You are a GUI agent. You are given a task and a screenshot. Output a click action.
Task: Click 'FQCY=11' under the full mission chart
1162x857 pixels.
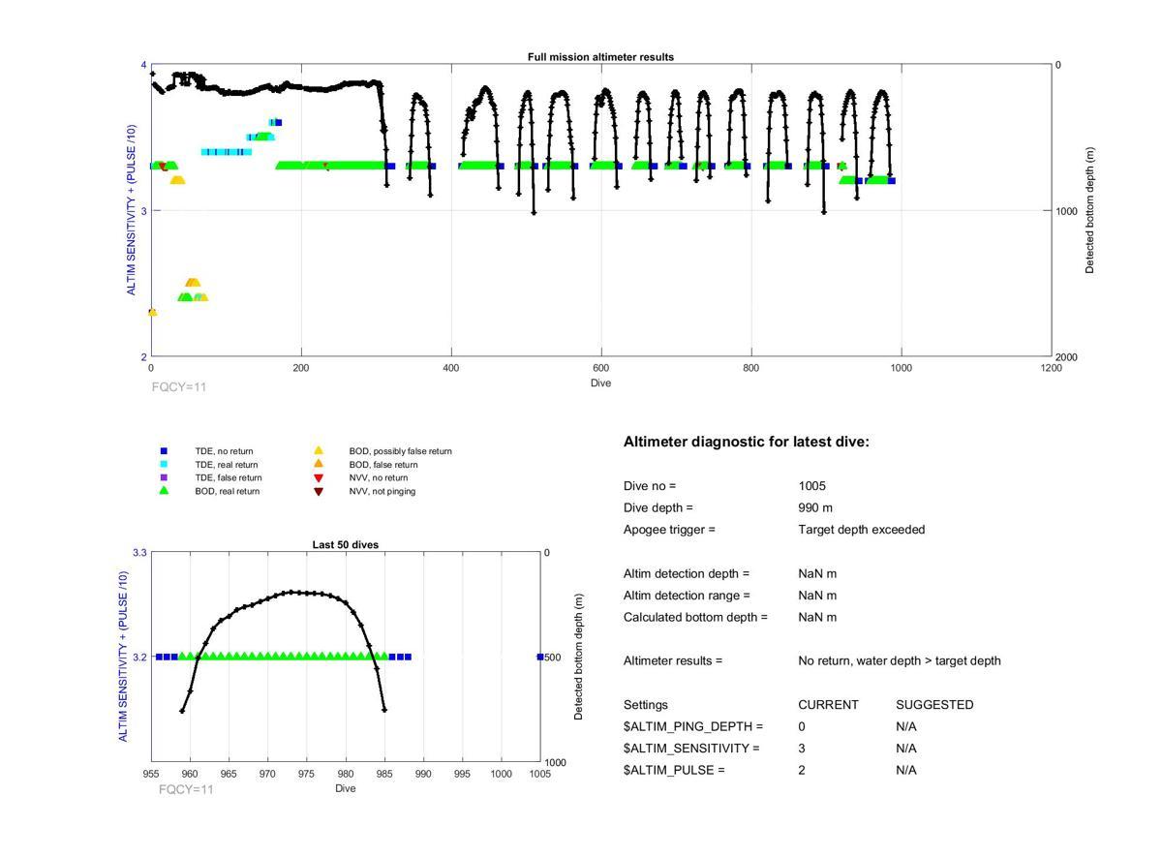(179, 387)
